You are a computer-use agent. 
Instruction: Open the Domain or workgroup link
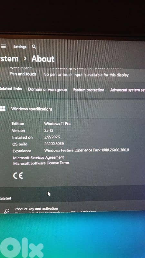[x=47, y=90]
